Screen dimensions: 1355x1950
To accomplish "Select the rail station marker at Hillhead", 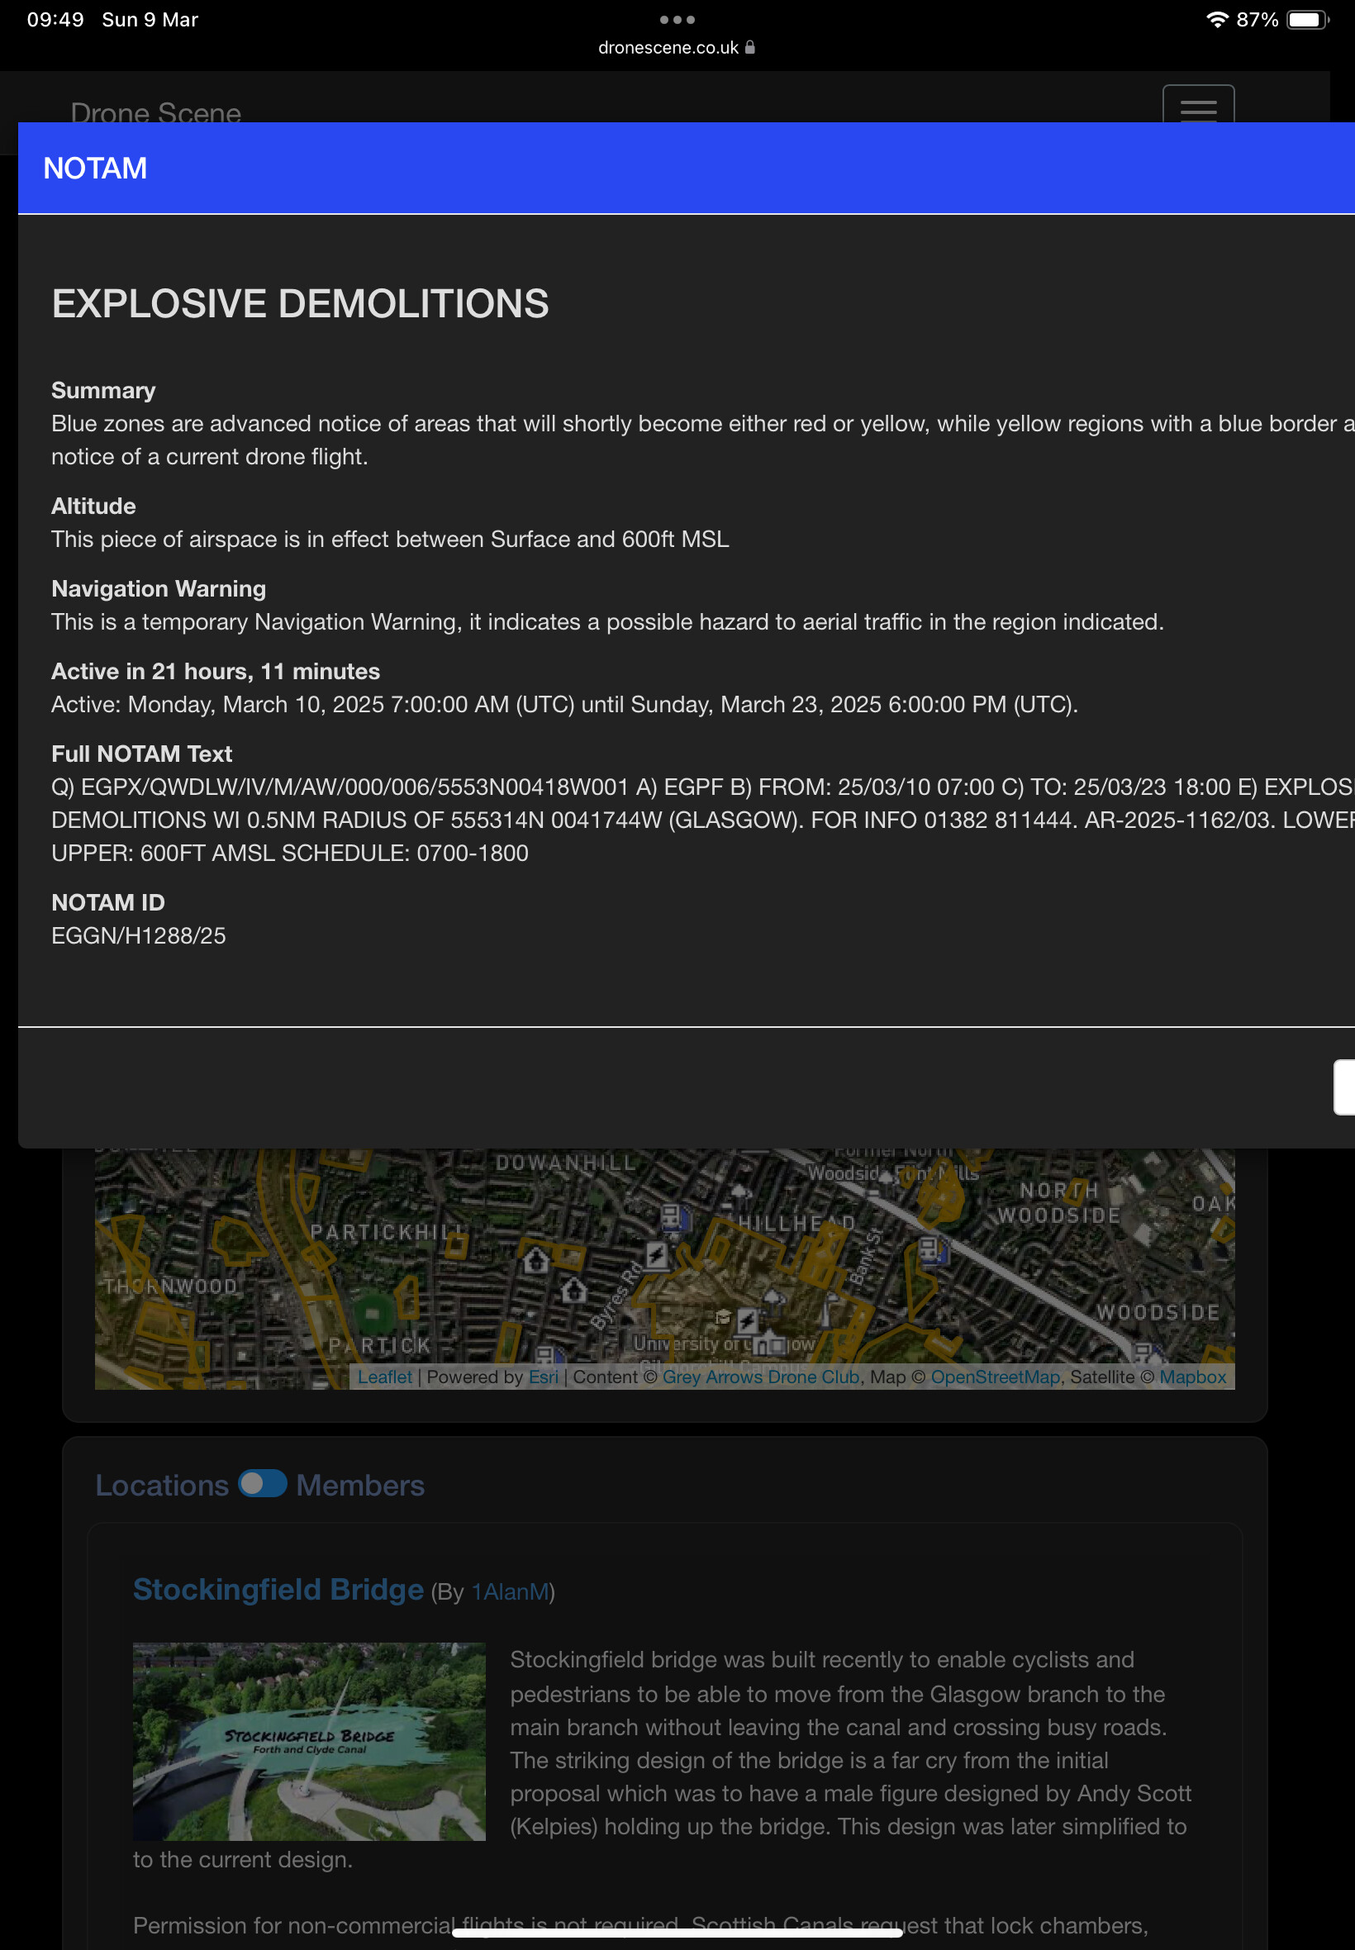I will (x=671, y=1216).
